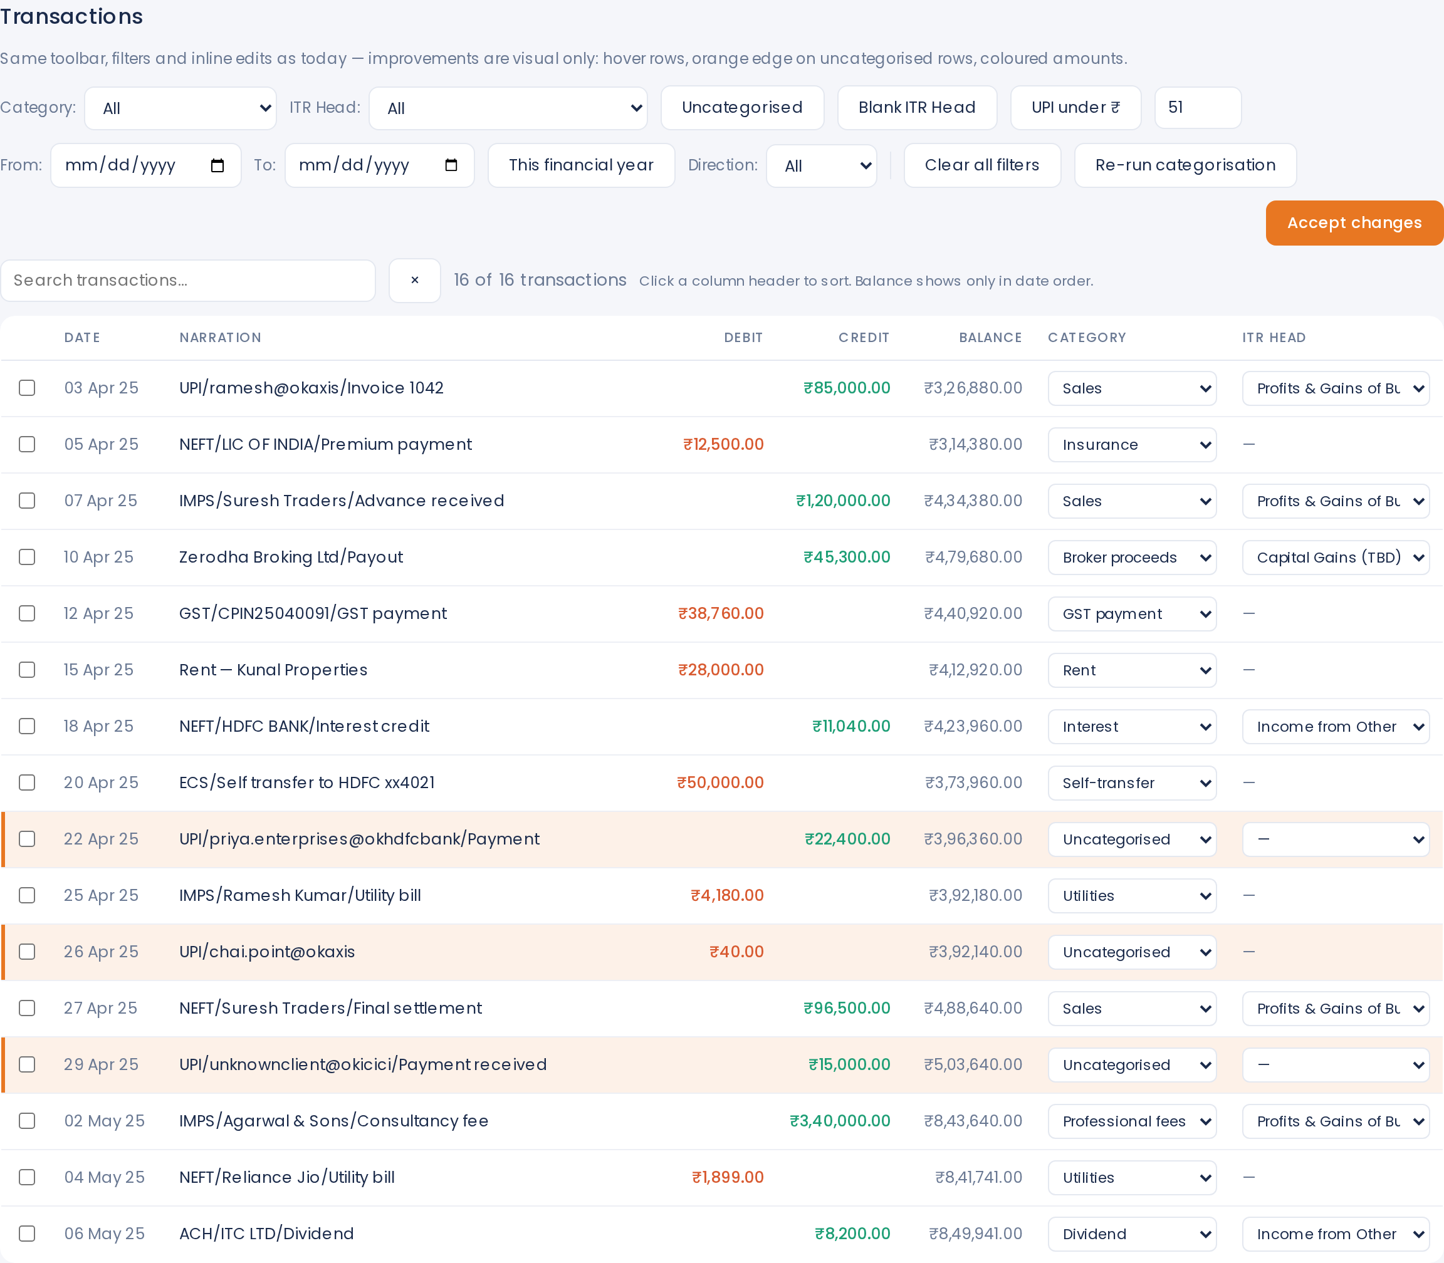Change category of Invoice 1042 row
Viewport: 1444px width, 1263px height.
(x=1132, y=388)
